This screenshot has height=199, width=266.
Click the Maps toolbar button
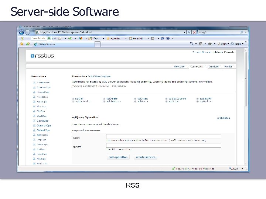click(93, 38)
